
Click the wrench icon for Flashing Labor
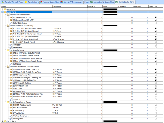click(x=11, y=119)
